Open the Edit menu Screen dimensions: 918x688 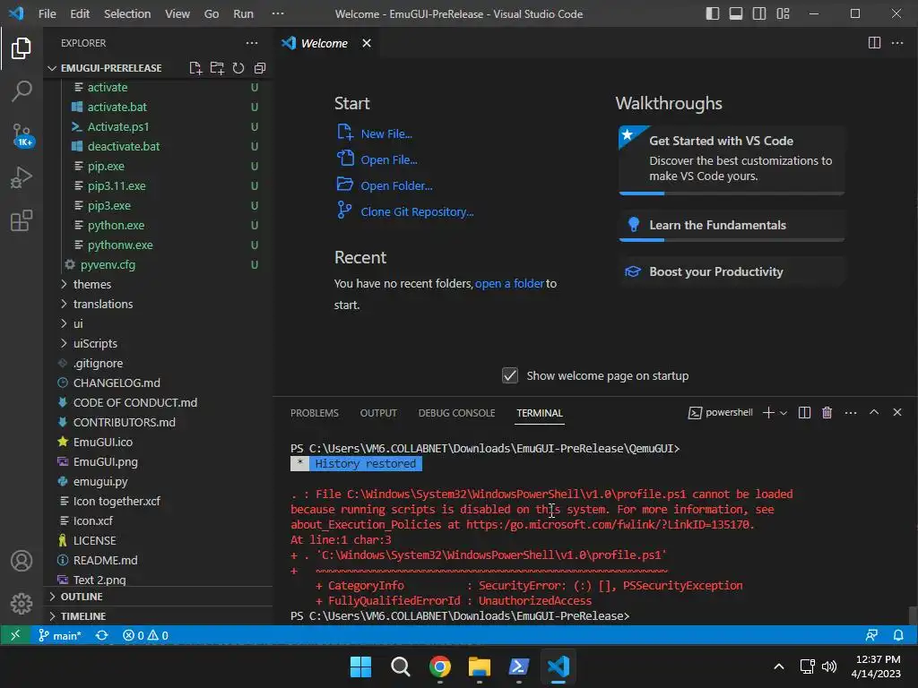(x=80, y=13)
